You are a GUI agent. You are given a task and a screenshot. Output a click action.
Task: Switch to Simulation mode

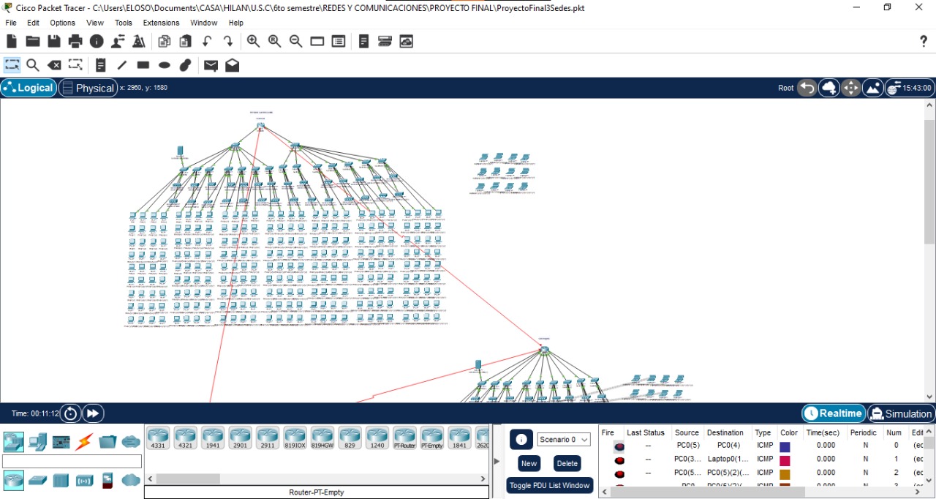(x=901, y=413)
